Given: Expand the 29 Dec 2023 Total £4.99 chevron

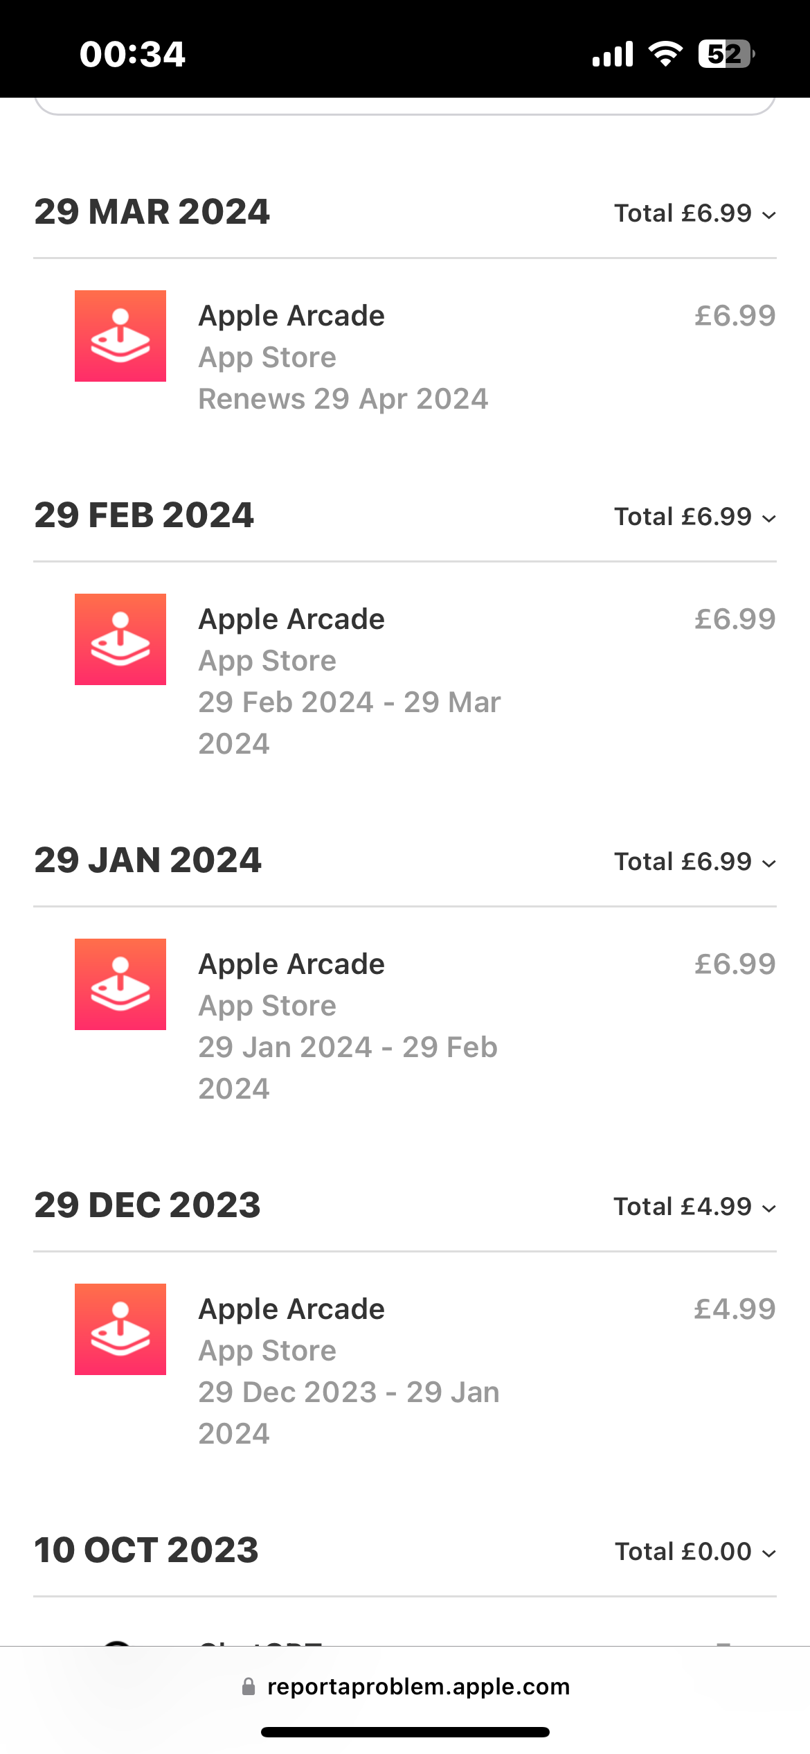Looking at the screenshot, I should [x=768, y=1208].
